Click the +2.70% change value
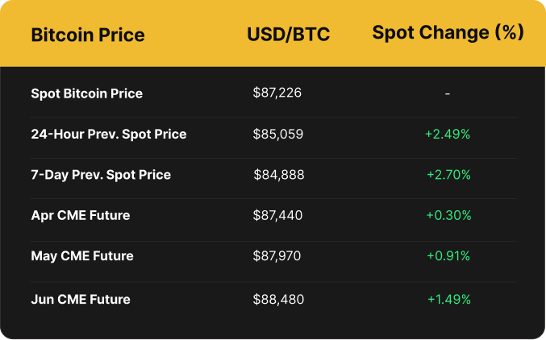The width and height of the screenshot is (546, 340). point(448,175)
